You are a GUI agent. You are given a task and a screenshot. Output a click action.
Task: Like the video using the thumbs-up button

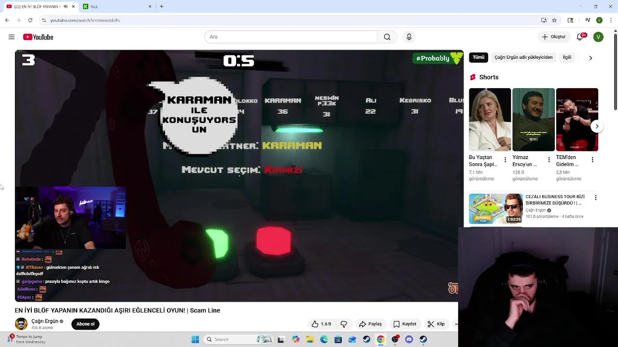click(321, 324)
